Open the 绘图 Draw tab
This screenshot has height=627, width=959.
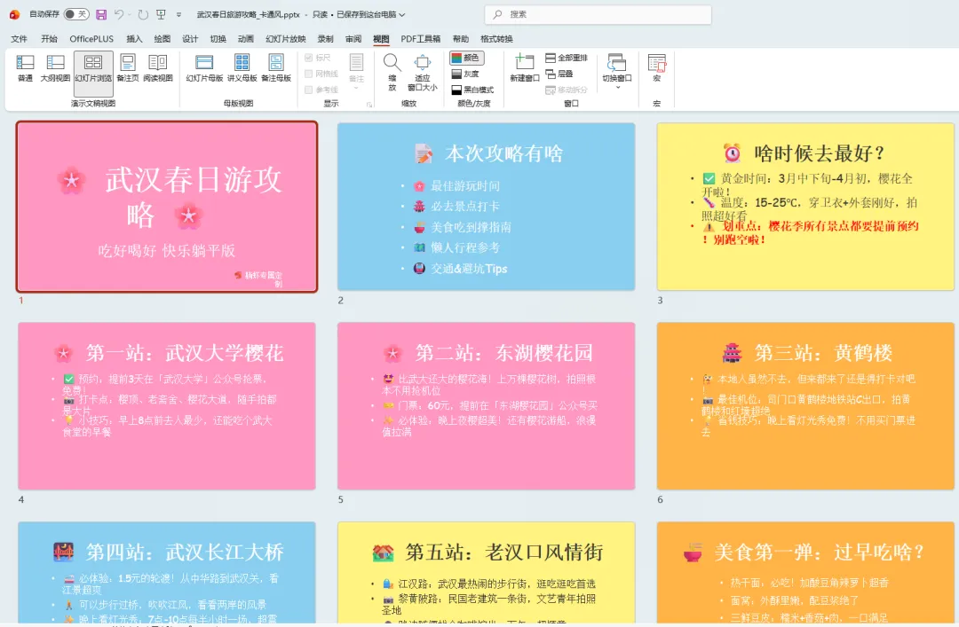pyautogui.click(x=162, y=38)
